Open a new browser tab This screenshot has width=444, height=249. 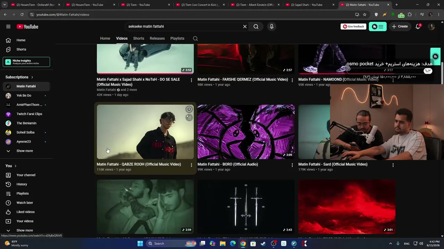[x=396, y=5]
